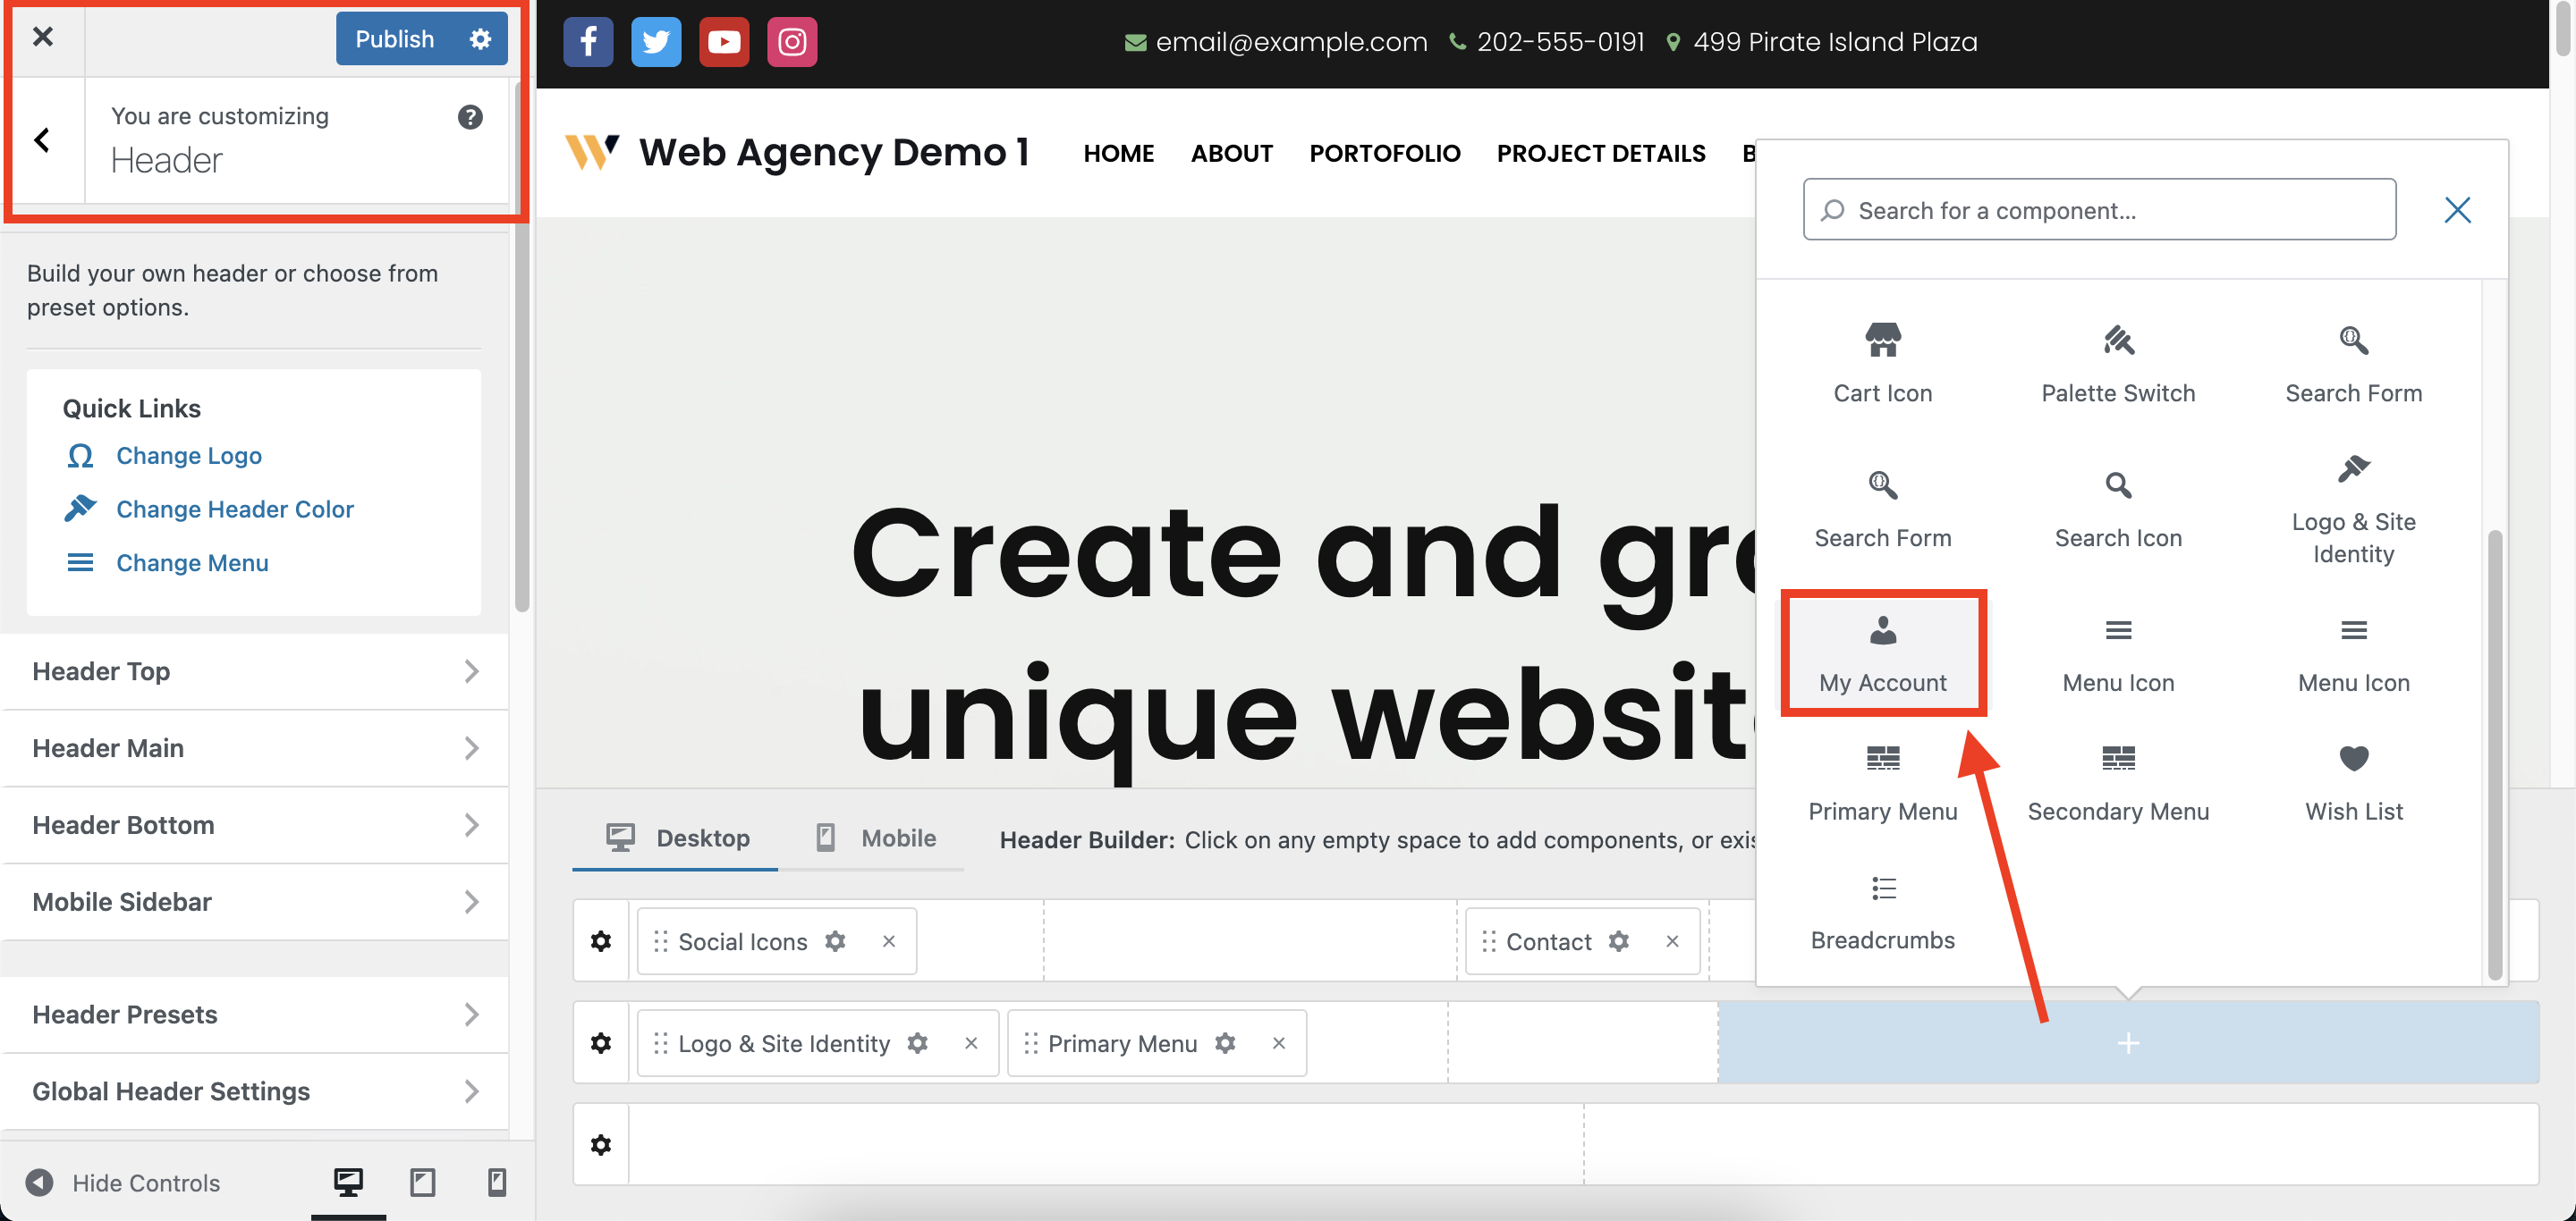The height and width of the screenshot is (1221, 2576).
Task: Expand the Header Main section
Action: pos(255,748)
